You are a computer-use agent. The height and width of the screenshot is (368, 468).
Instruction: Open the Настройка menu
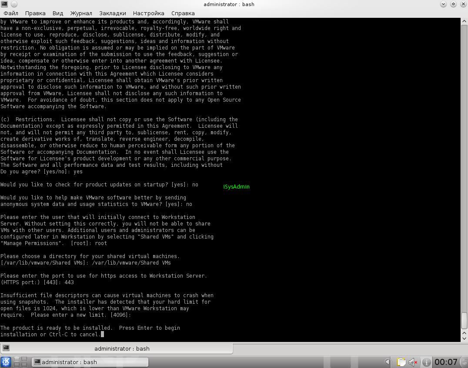[149, 13]
